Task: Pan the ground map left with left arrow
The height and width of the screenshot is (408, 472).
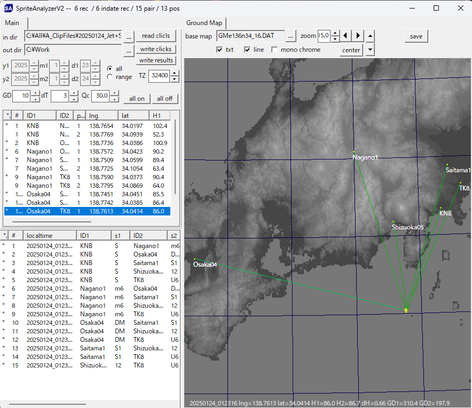Action: 346,36
